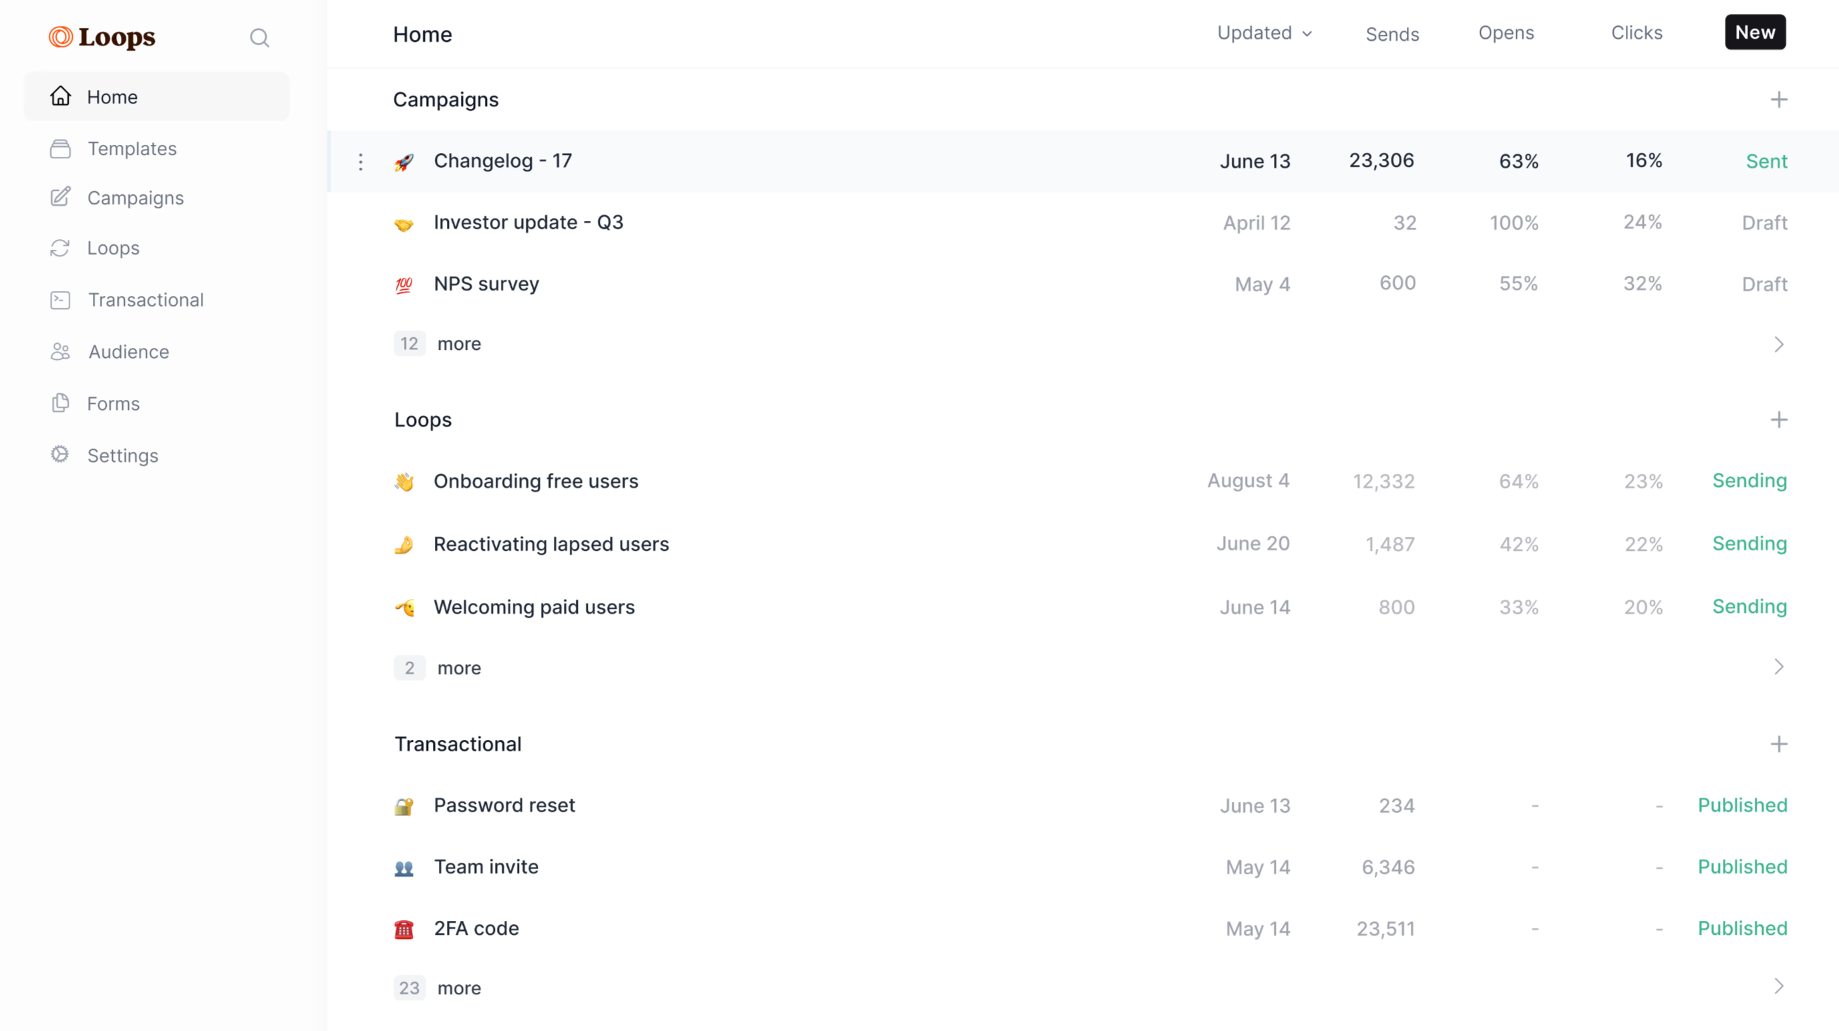Select the Templates sidebar icon
This screenshot has width=1839, height=1031.
(x=61, y=149)
